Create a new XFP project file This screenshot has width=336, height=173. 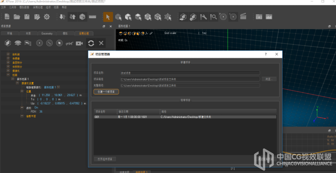pyautogui.click(x=7, y=17)
